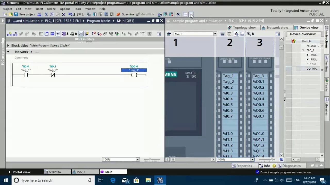Click the Accessible devices icon
This screenshot has height=185, width=330.
click(x=160, y=15)
